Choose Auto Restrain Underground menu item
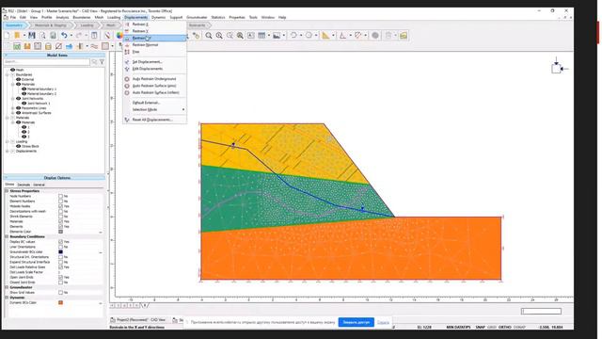The image size is (602, 339). (155, 79)
